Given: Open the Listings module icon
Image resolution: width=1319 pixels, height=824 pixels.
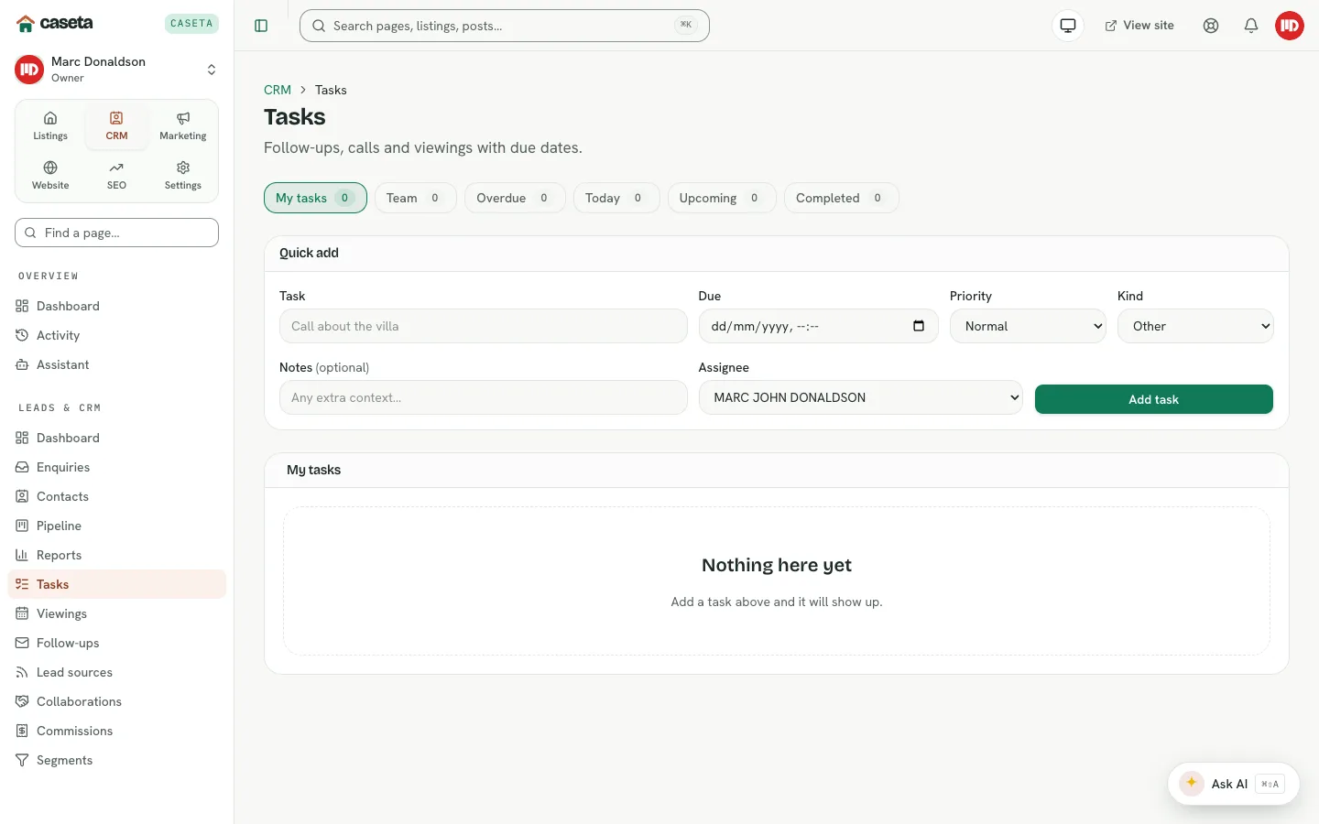Looking at the screenshot, I should click(x=50, y=126).
